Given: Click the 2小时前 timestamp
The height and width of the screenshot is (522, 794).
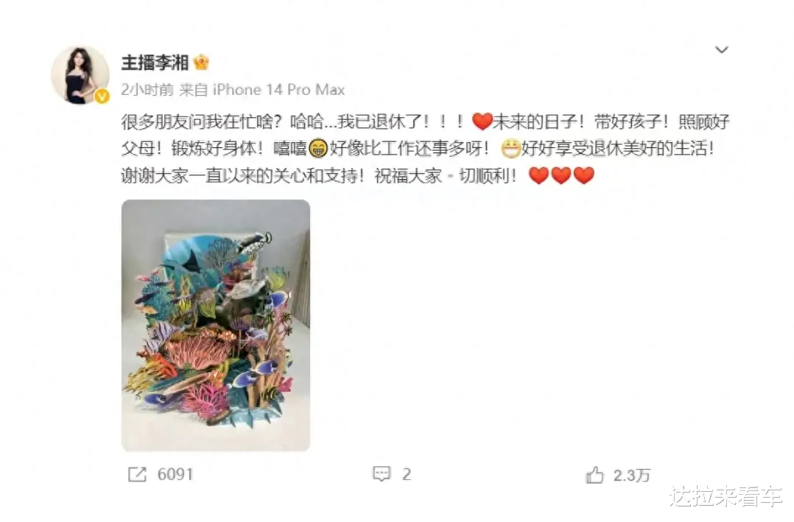Looking at the screenshot, I should click(147, 90).
